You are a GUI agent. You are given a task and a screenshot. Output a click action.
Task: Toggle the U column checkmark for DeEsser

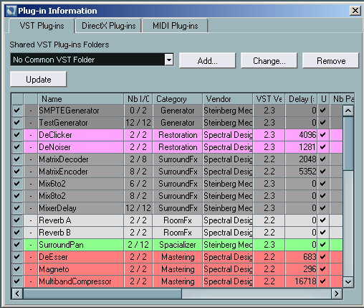click(323, 257)
